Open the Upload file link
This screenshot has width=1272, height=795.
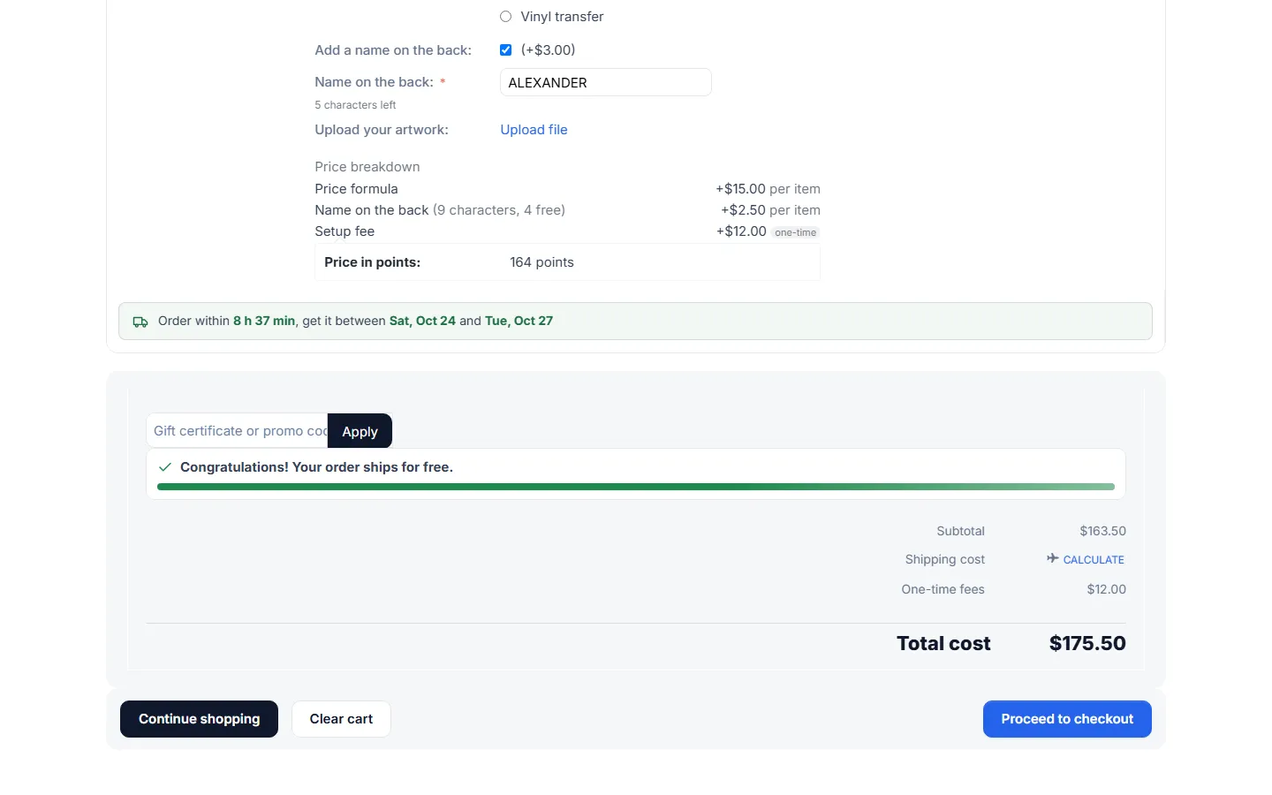(x=534, y=130)
